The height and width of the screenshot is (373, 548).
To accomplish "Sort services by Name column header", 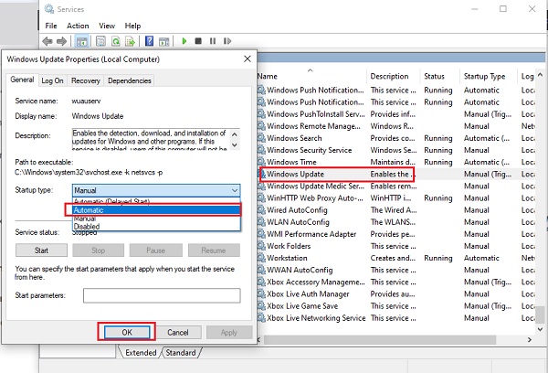I will (311, 76).
